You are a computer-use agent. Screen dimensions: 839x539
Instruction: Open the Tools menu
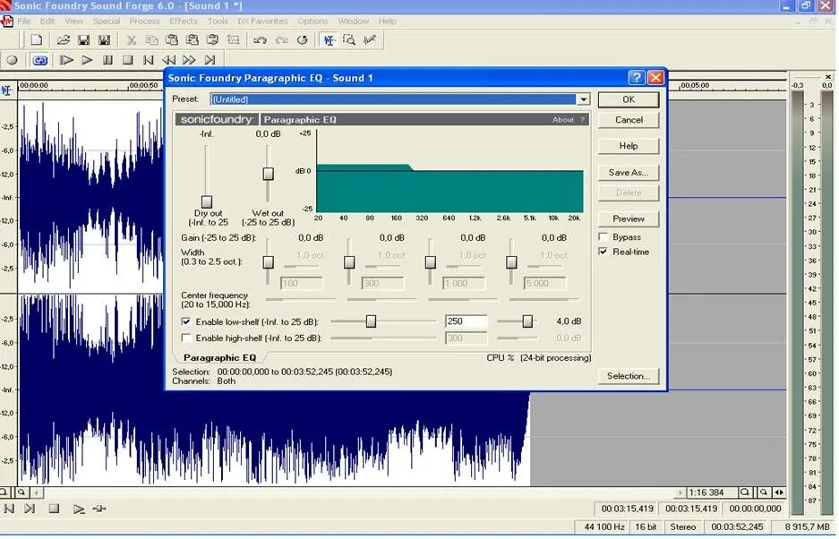(x=218, y=21)
